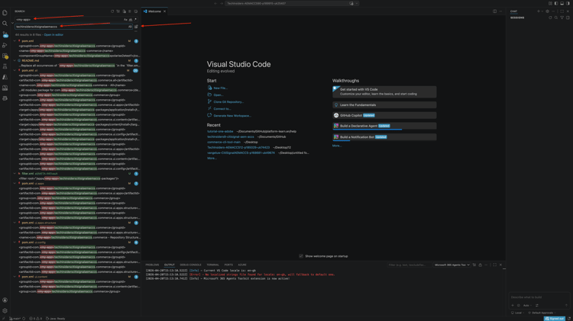573x321 pixels.
Task: Click Generate New Workspace link
Action: [232, 116]
